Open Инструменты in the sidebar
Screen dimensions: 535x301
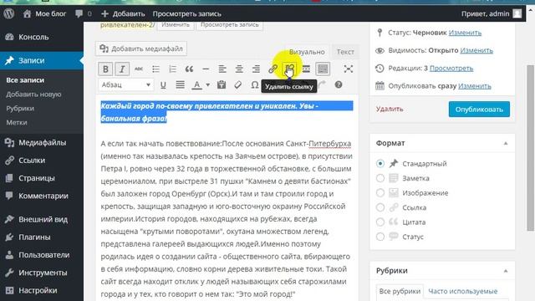(42, 273)
